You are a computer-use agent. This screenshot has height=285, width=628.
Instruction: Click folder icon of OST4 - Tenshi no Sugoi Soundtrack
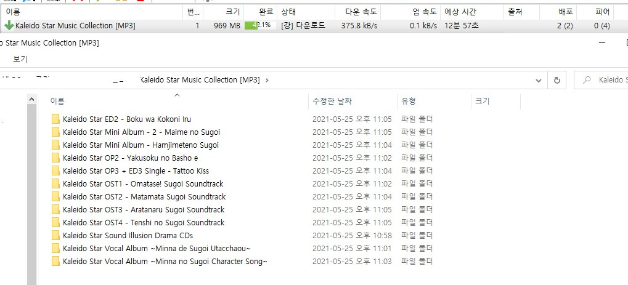[x=55, y=223]
